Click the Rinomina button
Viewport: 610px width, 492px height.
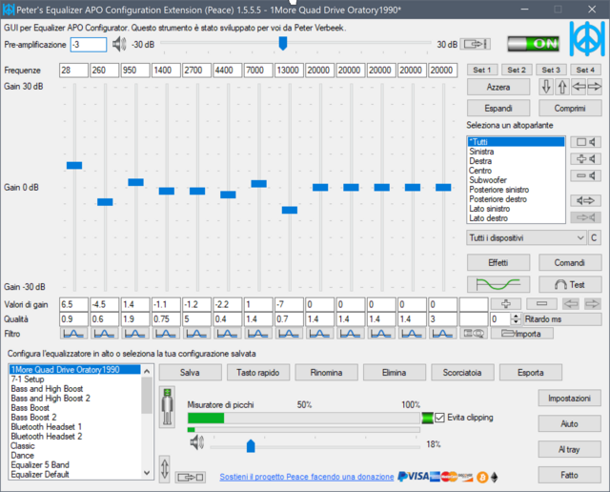pos(326,373)
